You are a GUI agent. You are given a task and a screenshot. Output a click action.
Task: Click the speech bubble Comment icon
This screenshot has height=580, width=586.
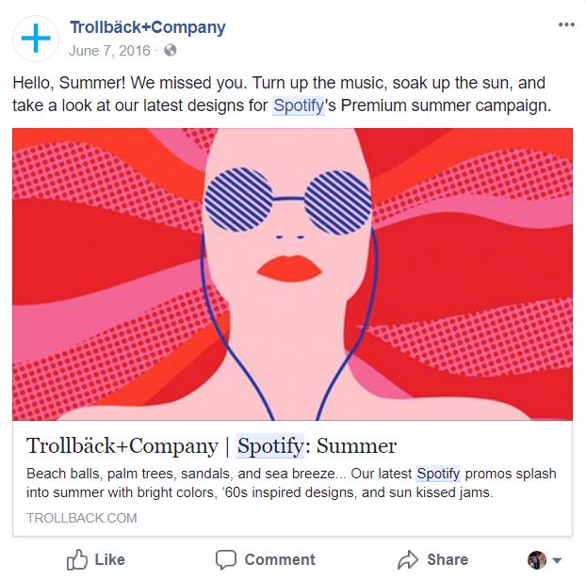(x=226, y=559)
